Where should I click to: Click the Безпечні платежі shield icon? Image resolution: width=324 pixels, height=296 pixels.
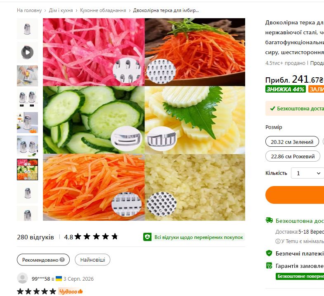coord(269,253)
